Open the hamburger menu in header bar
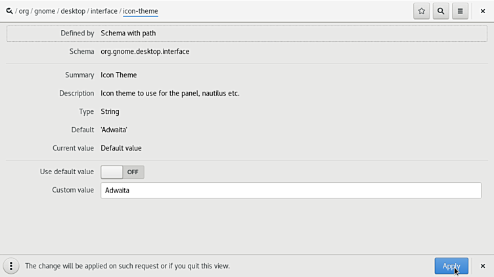This screenshot has width=494, height=277. (x=460, y=11)
